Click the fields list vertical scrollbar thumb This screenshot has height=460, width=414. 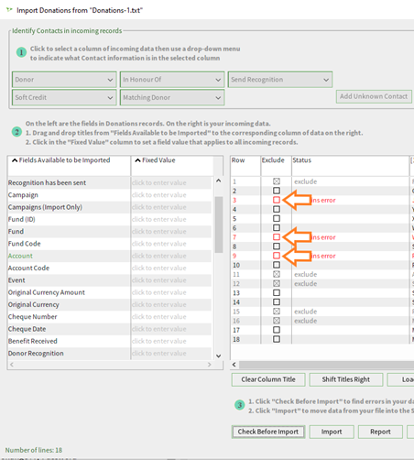click(x=219, y=225)
